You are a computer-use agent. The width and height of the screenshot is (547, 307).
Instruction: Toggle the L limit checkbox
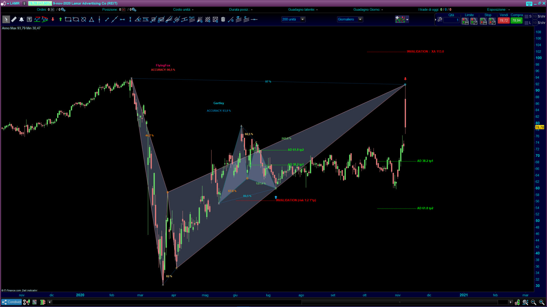pyautogui.click(x=526, y=23)
